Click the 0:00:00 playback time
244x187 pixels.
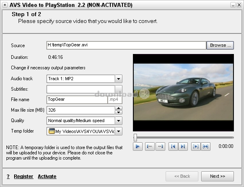(226, 146)
